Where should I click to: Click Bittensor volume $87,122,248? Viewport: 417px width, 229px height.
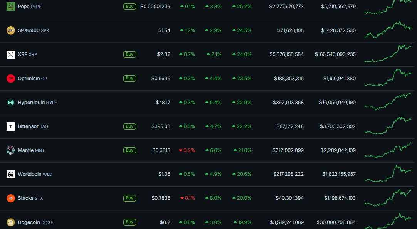(290, 126)
